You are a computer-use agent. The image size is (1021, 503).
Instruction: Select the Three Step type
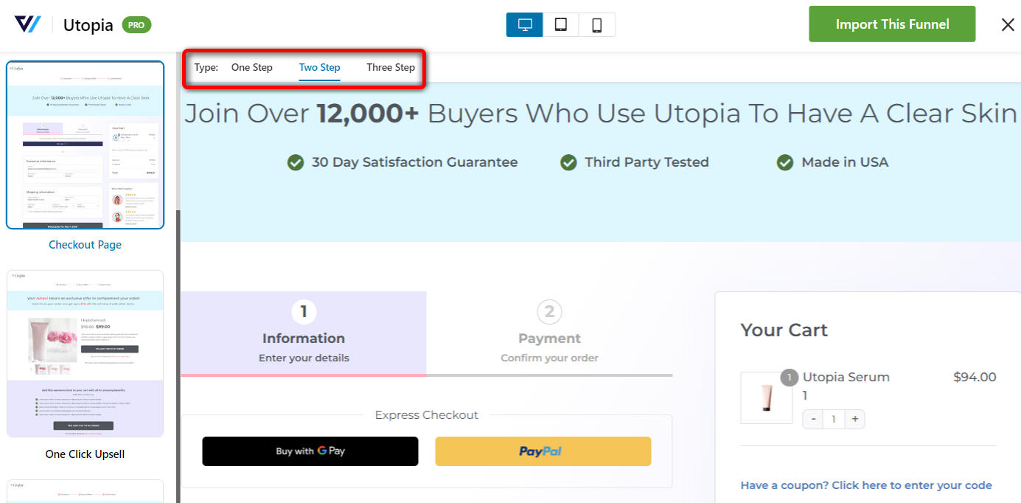coord(391,67)
